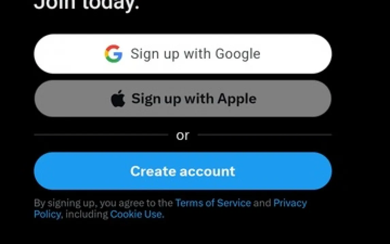
Task: Click the black Apple logo icon
Action: click(118, 98)
